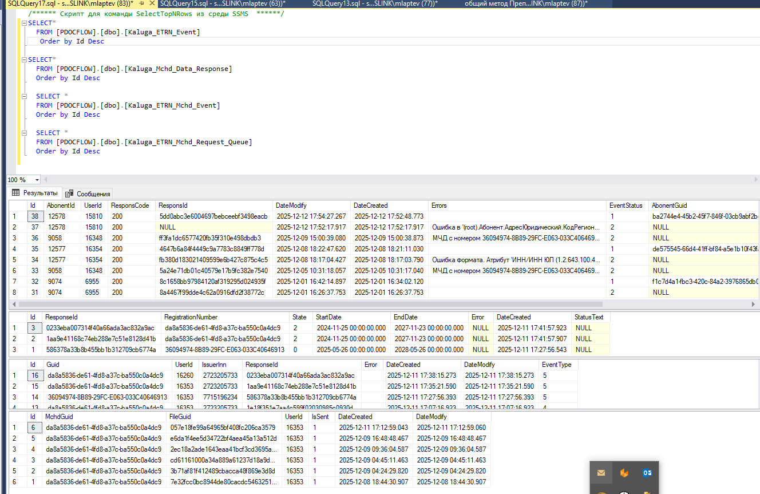Screen dimensions: 760x494
Task: Toggle the pin icon on the SQLQuery17.sql tab
Action: point(141,3)
